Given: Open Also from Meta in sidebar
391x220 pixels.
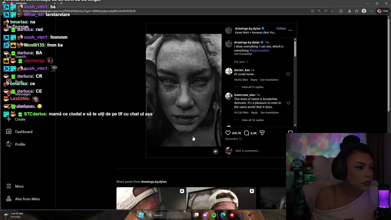Looking at the screenshot, I should coord(27,199).
